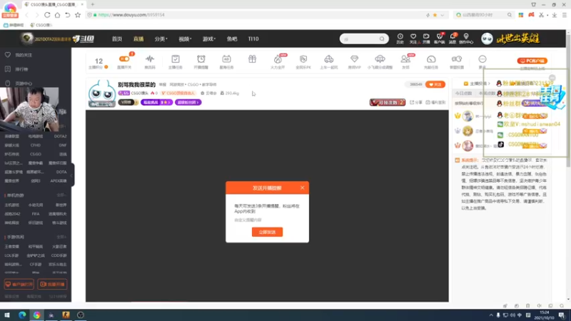Open the 关注 heart icon in header

pyautogui.click(x=413, y=36)
